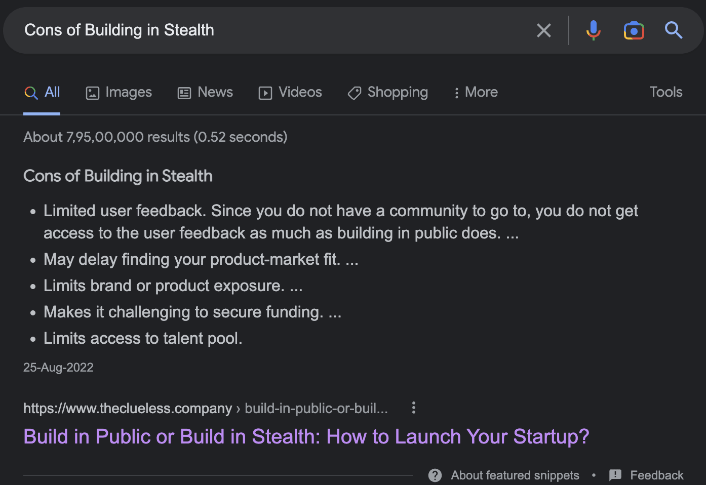Select the All results tab
The image size is (706, 485).
point(42,92)
